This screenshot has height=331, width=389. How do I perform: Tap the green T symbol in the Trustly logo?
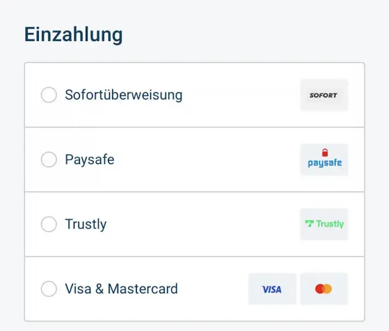(309, 224)
